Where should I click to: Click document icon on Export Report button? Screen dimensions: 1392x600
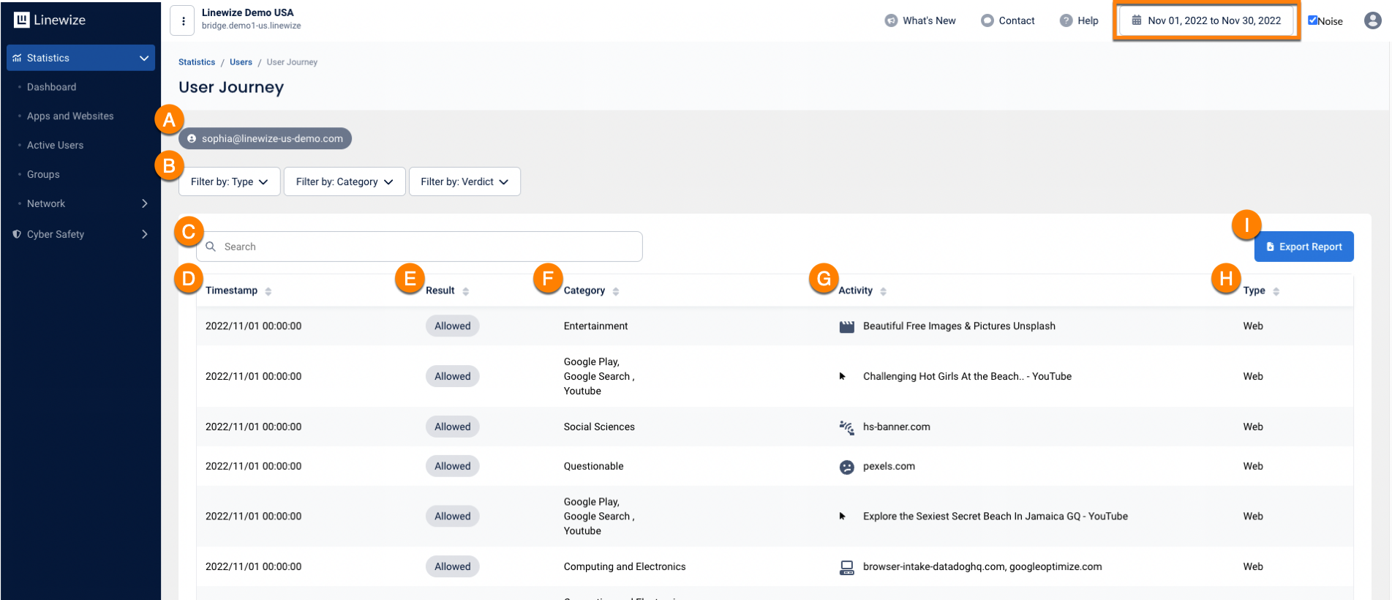pyautogui.click(x=1271, y=247)
